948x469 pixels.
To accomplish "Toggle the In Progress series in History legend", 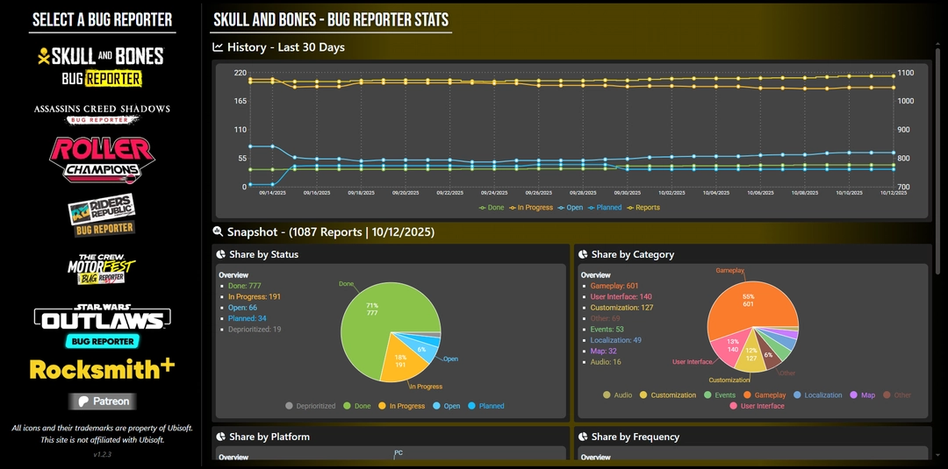I will click(x=531, y=208).
